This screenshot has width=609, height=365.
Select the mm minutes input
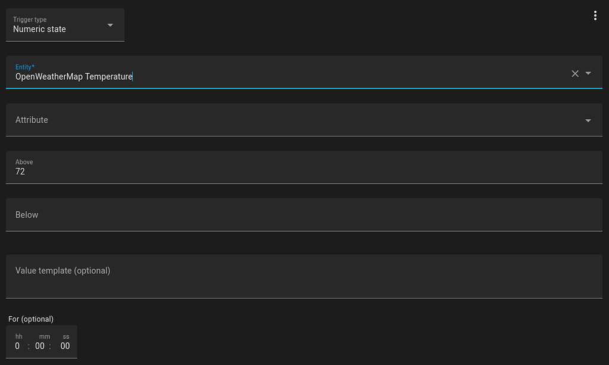click(x=40, y=345)
